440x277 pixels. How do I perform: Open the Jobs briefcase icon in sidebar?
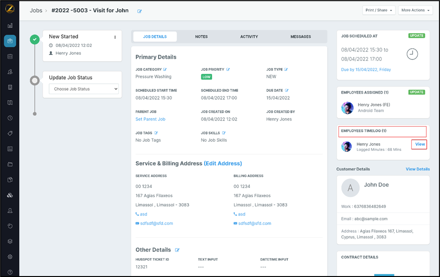[x=10, y=41]
